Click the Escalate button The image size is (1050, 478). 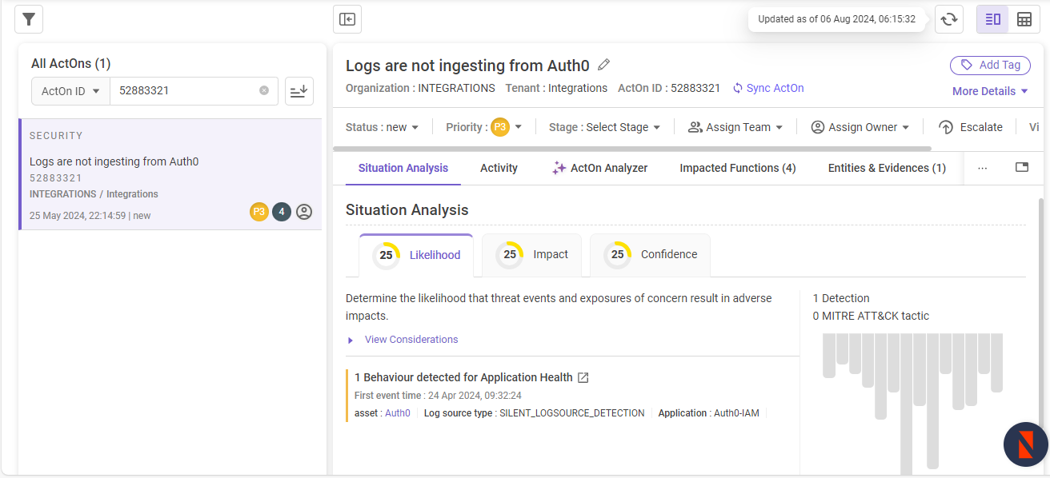pos(971,127)
